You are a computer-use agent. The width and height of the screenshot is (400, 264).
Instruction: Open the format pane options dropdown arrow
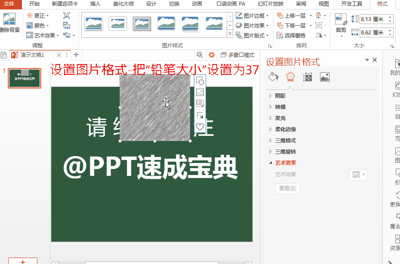click(x=367, y=60)
